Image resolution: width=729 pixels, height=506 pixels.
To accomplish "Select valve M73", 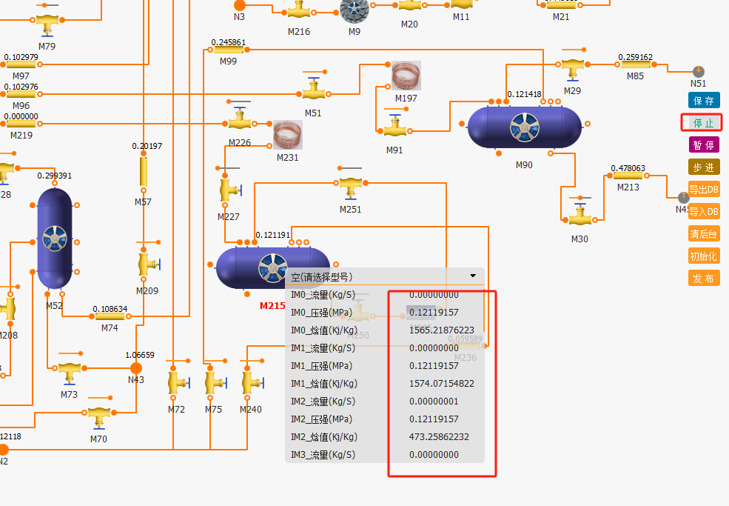I will [70, 373].
